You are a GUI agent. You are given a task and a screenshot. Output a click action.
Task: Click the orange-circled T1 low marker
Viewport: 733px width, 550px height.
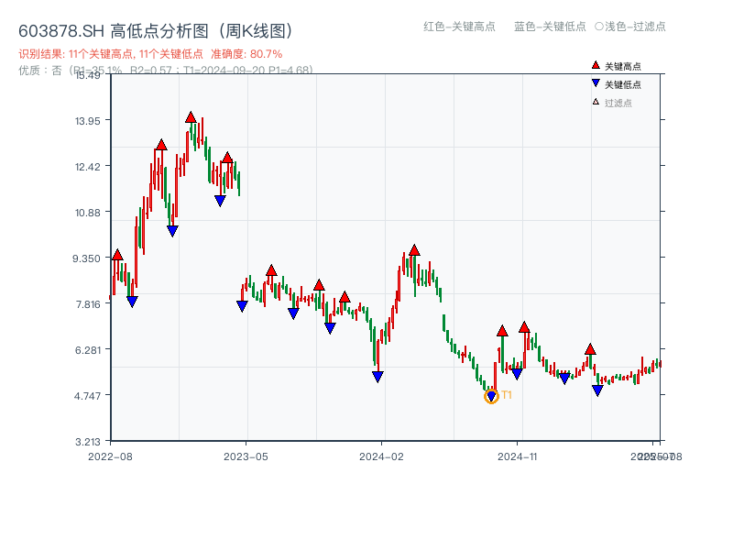[x=491, y=396]
